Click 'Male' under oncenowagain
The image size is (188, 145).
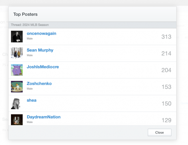pyautogui.click(x=30, y=38)
